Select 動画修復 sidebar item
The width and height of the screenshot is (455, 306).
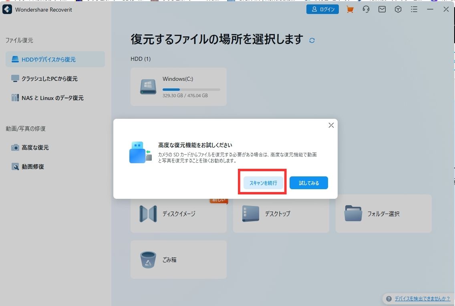[x=33, y=167]
